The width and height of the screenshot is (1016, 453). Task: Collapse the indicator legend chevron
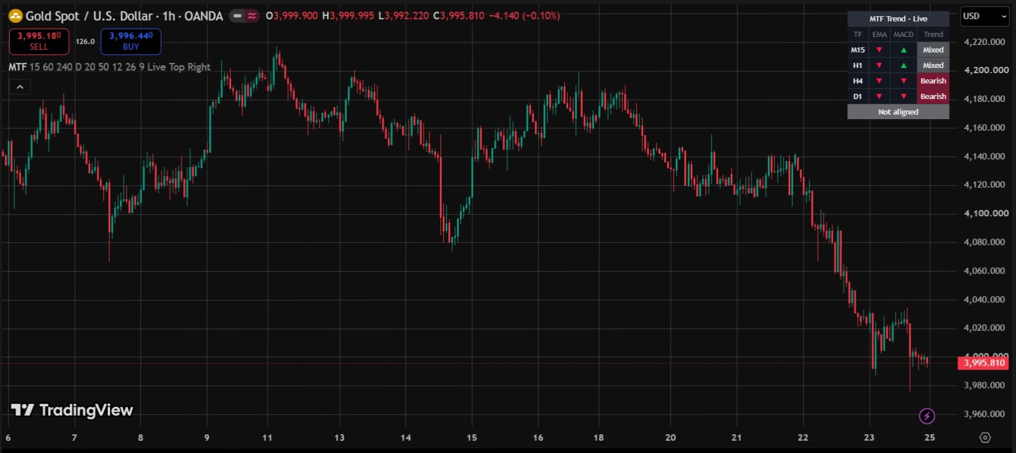coord(20,87)
